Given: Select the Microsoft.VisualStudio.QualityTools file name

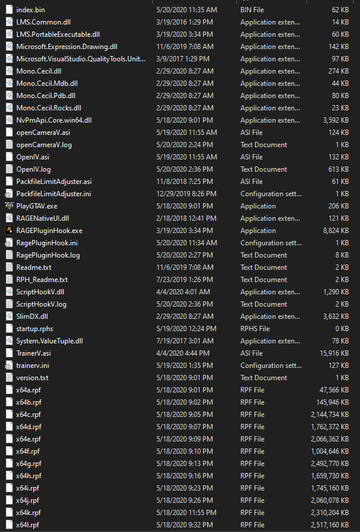Looking at the screenshot, I should point(81,59).
